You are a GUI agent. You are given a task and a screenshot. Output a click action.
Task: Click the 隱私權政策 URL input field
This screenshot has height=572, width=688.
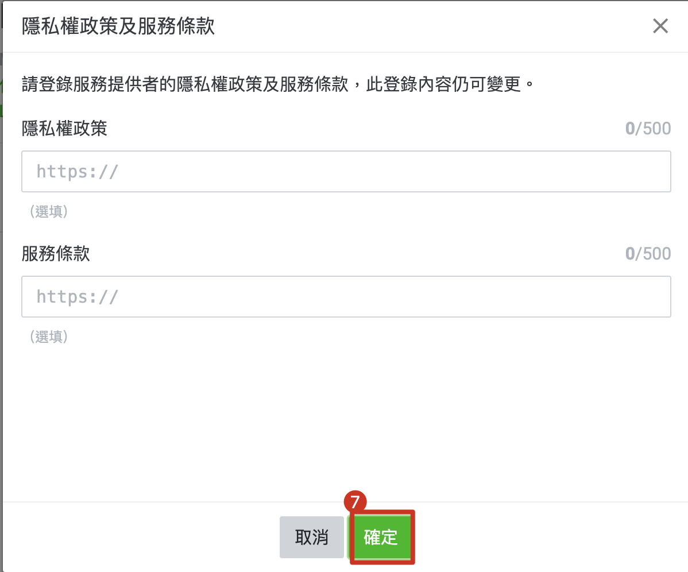346,172
